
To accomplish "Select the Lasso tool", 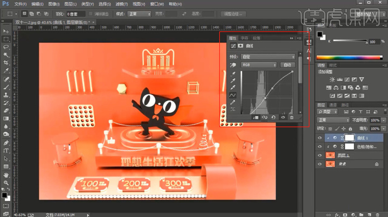I will [6, 47].
